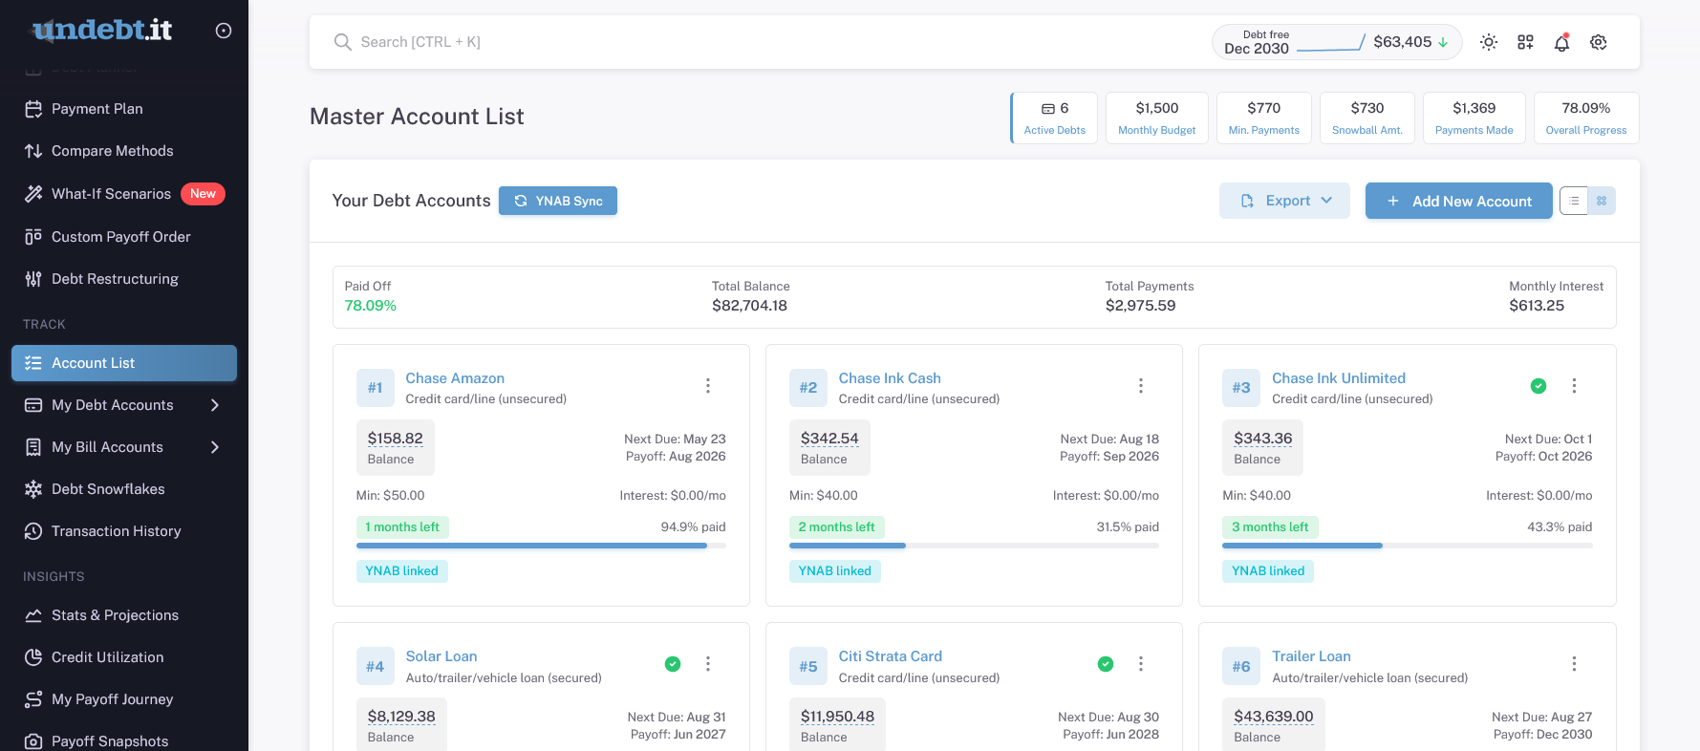
Task: Open the Export dropdown
Action: tap(1284, 201)
